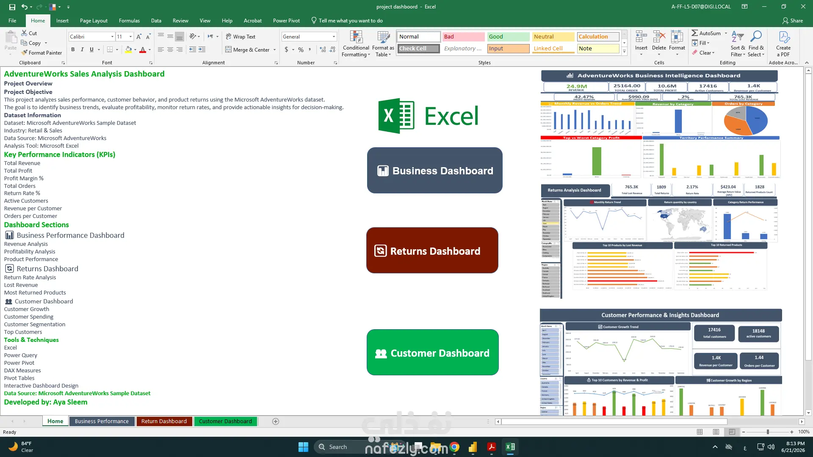Click Windows Start button on taskbar
This screenshot has width=813, height=457.
(303, 447)
